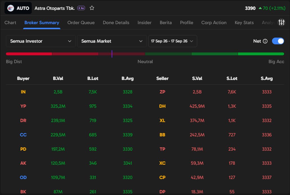The image size is (290, 195).
Task: Click the 685 buy lot cell
Action: point(93,135)
